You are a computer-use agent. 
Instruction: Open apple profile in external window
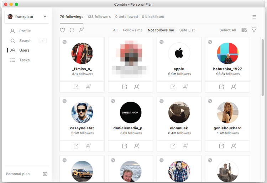coord(173,87)
